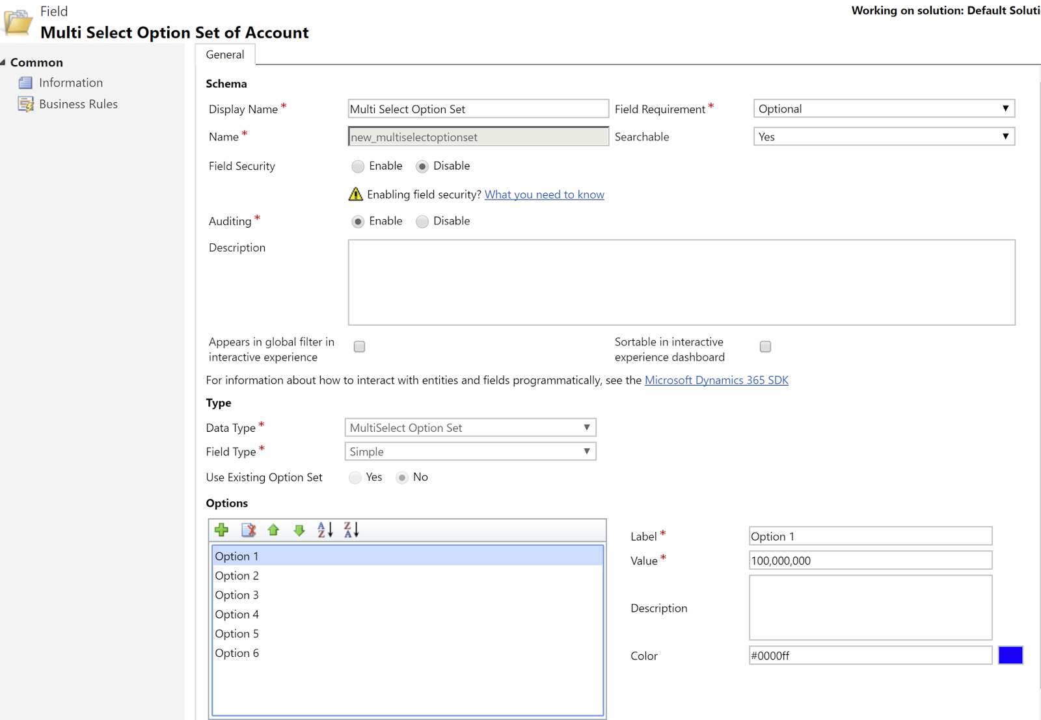
Task: Collapse the Common section
Action: point(5,62)
